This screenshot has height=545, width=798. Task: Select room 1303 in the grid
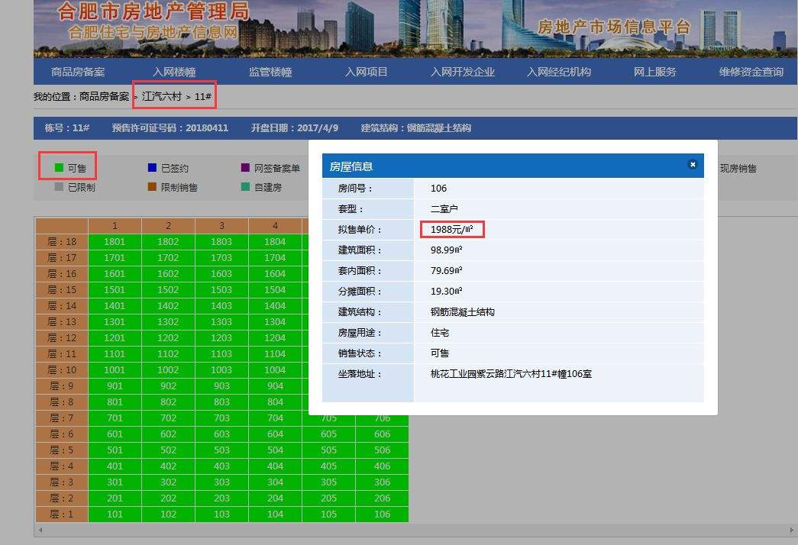[x=221, y=321]
